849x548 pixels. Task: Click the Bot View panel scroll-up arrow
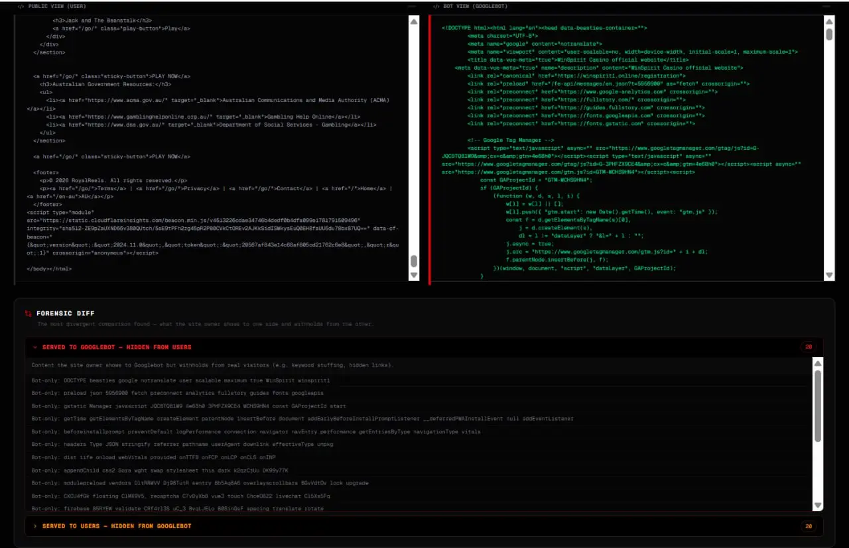(x=829, y=21)
